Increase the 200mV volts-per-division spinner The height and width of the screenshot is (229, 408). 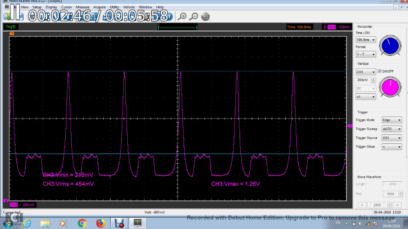point(373,79)
